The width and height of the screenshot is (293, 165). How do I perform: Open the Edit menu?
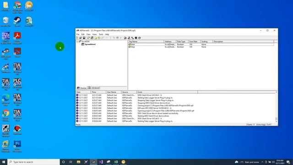point(83,34)
